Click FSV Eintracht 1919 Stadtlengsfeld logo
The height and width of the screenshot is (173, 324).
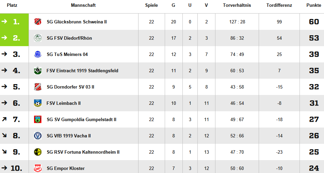tap(37, 71)
